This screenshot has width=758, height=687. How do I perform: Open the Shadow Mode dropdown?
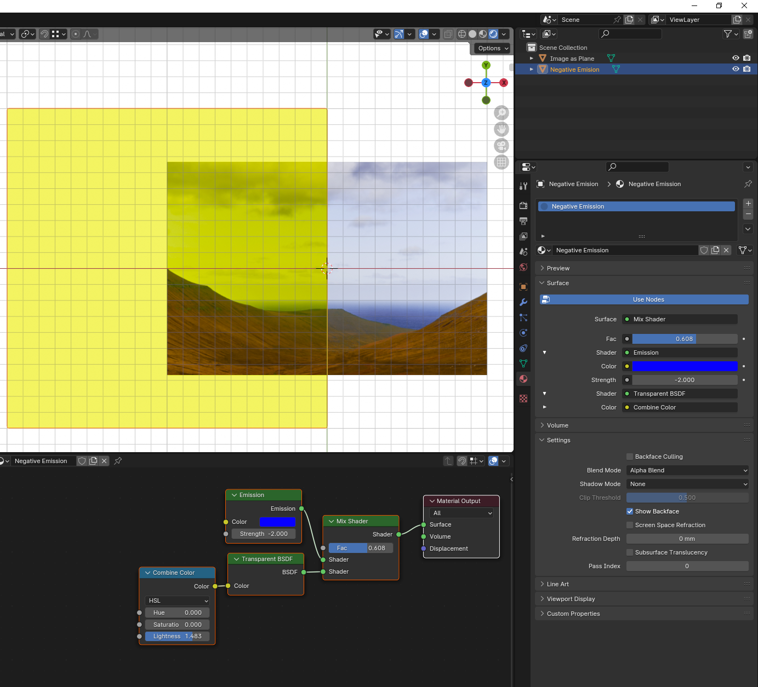click(x=687, y=484)
